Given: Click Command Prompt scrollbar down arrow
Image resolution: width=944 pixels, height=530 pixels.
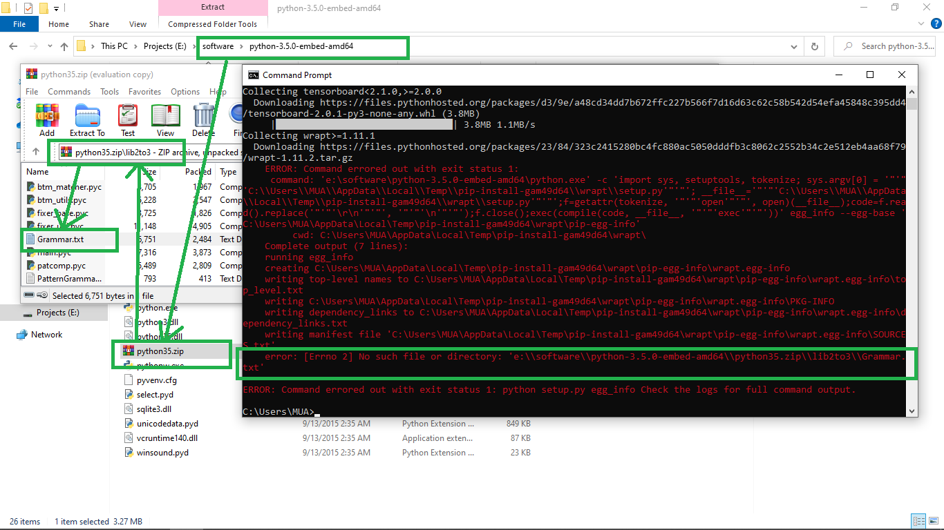Looking at the screenshot, I should coord(912,411).
